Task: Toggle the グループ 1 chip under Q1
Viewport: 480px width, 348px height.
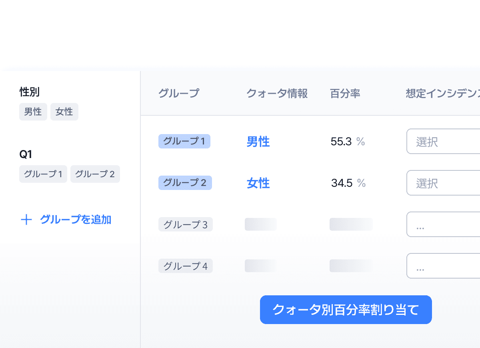Action: (x=43, y=174)
